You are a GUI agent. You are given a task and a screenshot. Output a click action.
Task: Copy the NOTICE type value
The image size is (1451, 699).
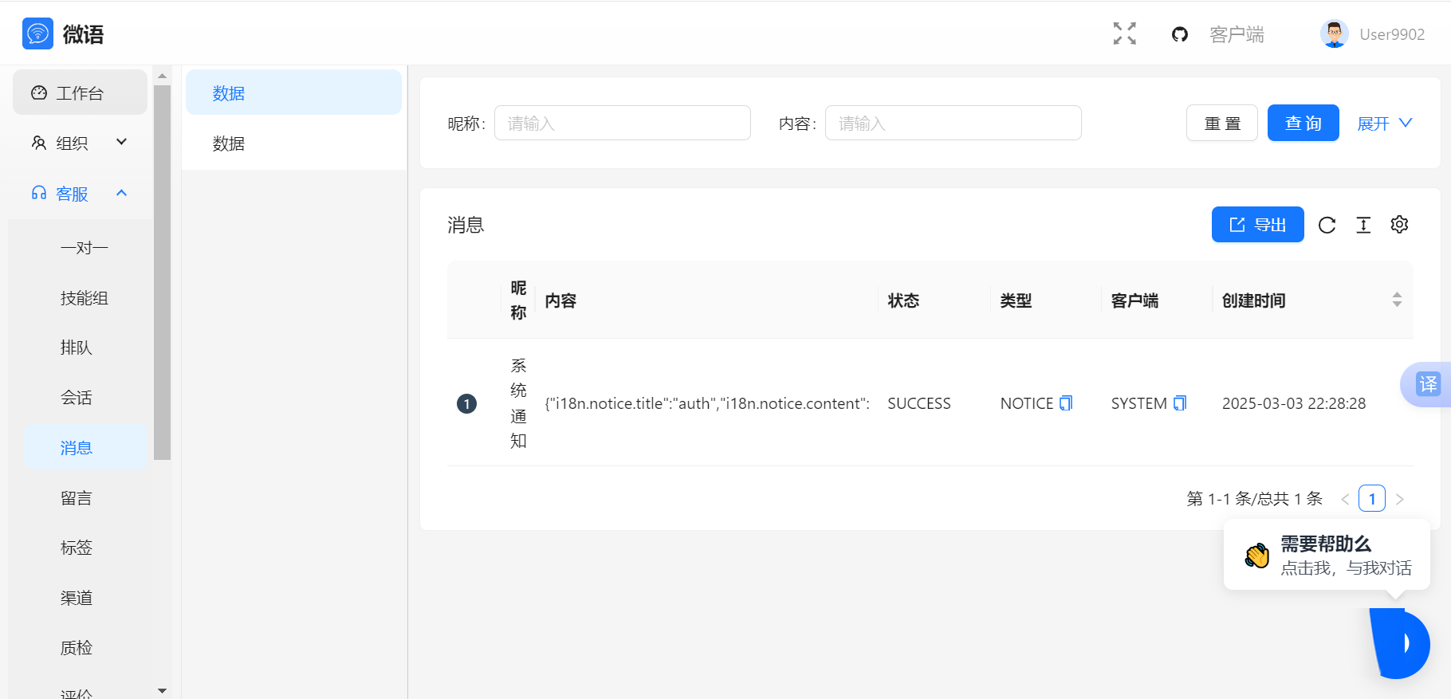pos(1066,403)
